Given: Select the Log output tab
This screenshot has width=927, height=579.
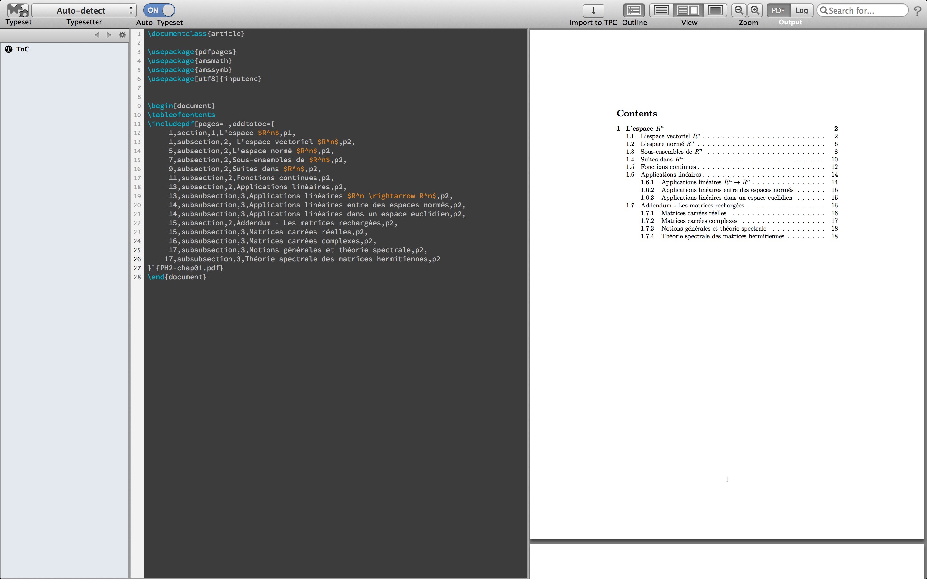Looking at the screenshot, I should 801,10.
